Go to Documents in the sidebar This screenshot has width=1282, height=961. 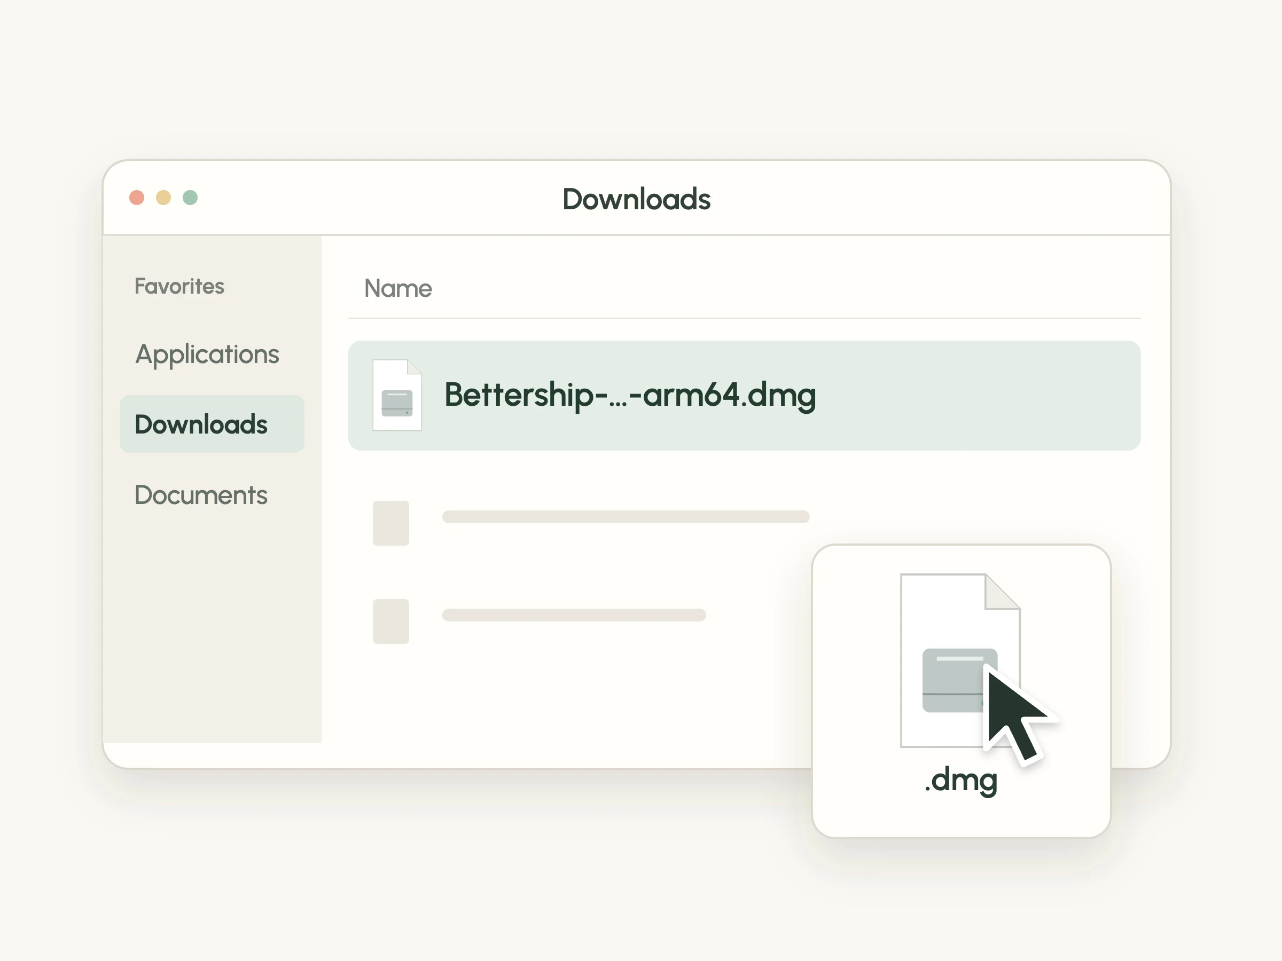pos(200,495)
